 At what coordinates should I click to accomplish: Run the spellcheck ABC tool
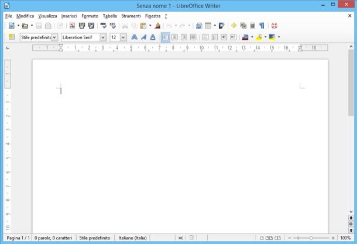(104, 26)
